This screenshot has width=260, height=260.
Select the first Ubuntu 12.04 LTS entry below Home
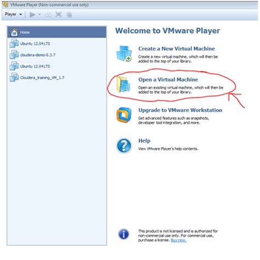point(56,43)
